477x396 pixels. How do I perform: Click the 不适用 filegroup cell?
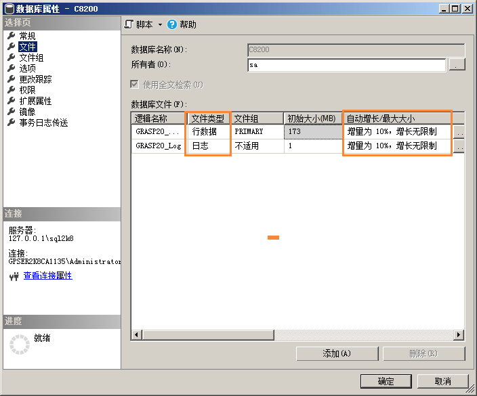click(257, 146)
